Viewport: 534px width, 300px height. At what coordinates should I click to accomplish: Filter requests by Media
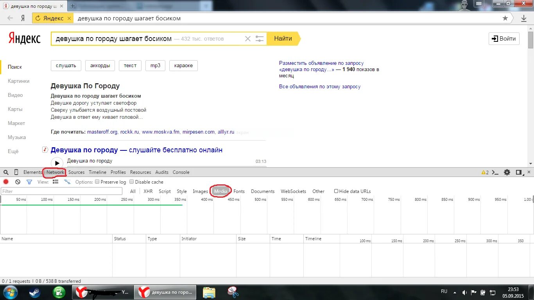[220, 191]
